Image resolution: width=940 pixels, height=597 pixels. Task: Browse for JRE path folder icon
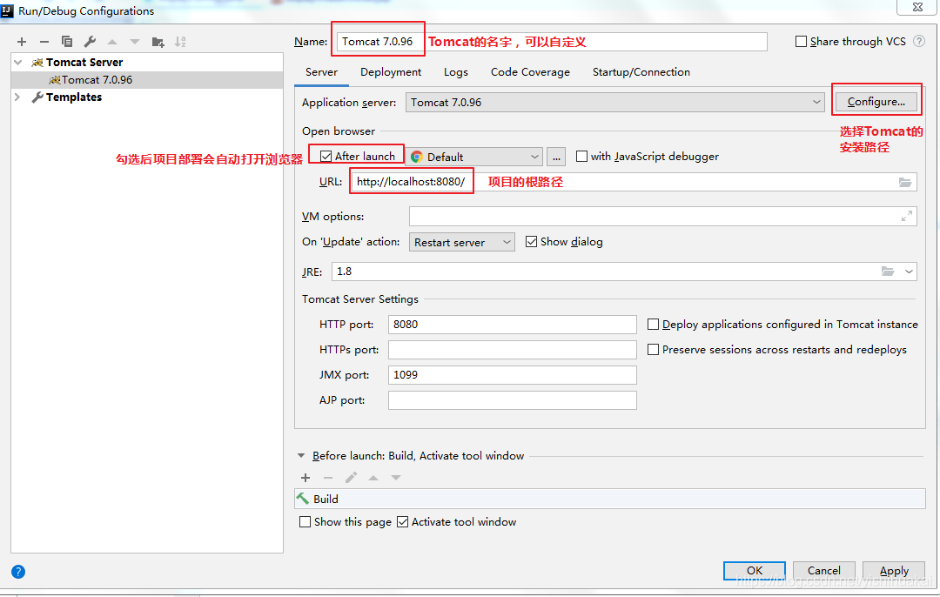(888, 272)
